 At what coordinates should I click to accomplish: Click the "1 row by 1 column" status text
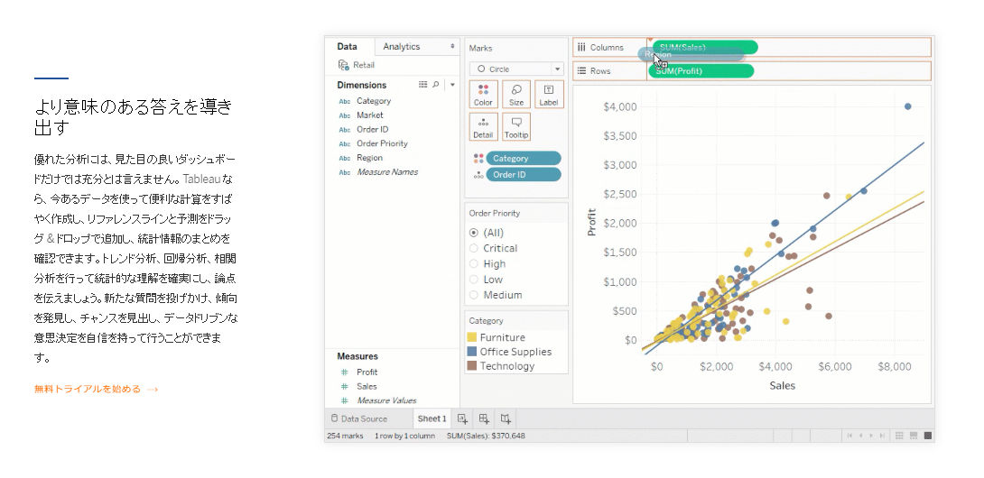[404, 436]
